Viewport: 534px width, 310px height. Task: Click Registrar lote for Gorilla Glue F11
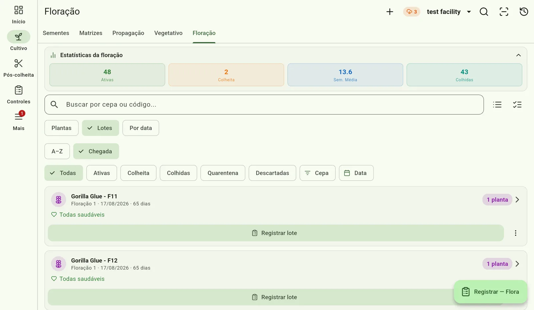[276, 233]
